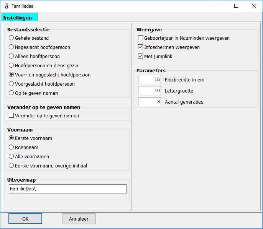The image size is (263, 229).
Task: Focus the Lettergrootte value field
Action: [150, 91]
